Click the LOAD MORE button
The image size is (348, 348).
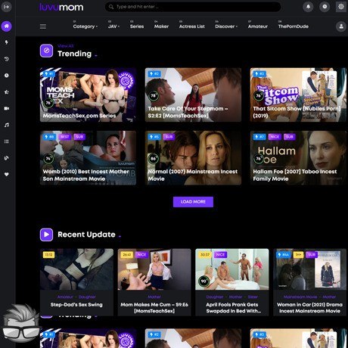[x=193, y=202]
